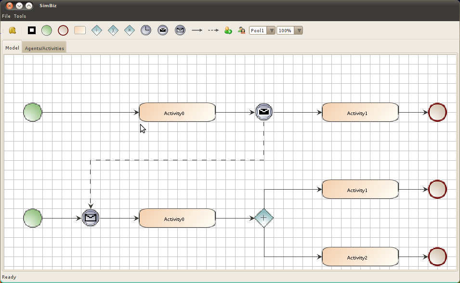
Task: Maximize the SimBiz window
Action: 29,6
